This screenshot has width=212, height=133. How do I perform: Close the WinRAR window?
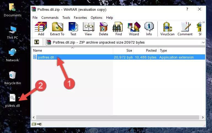(x=199, y=9)
